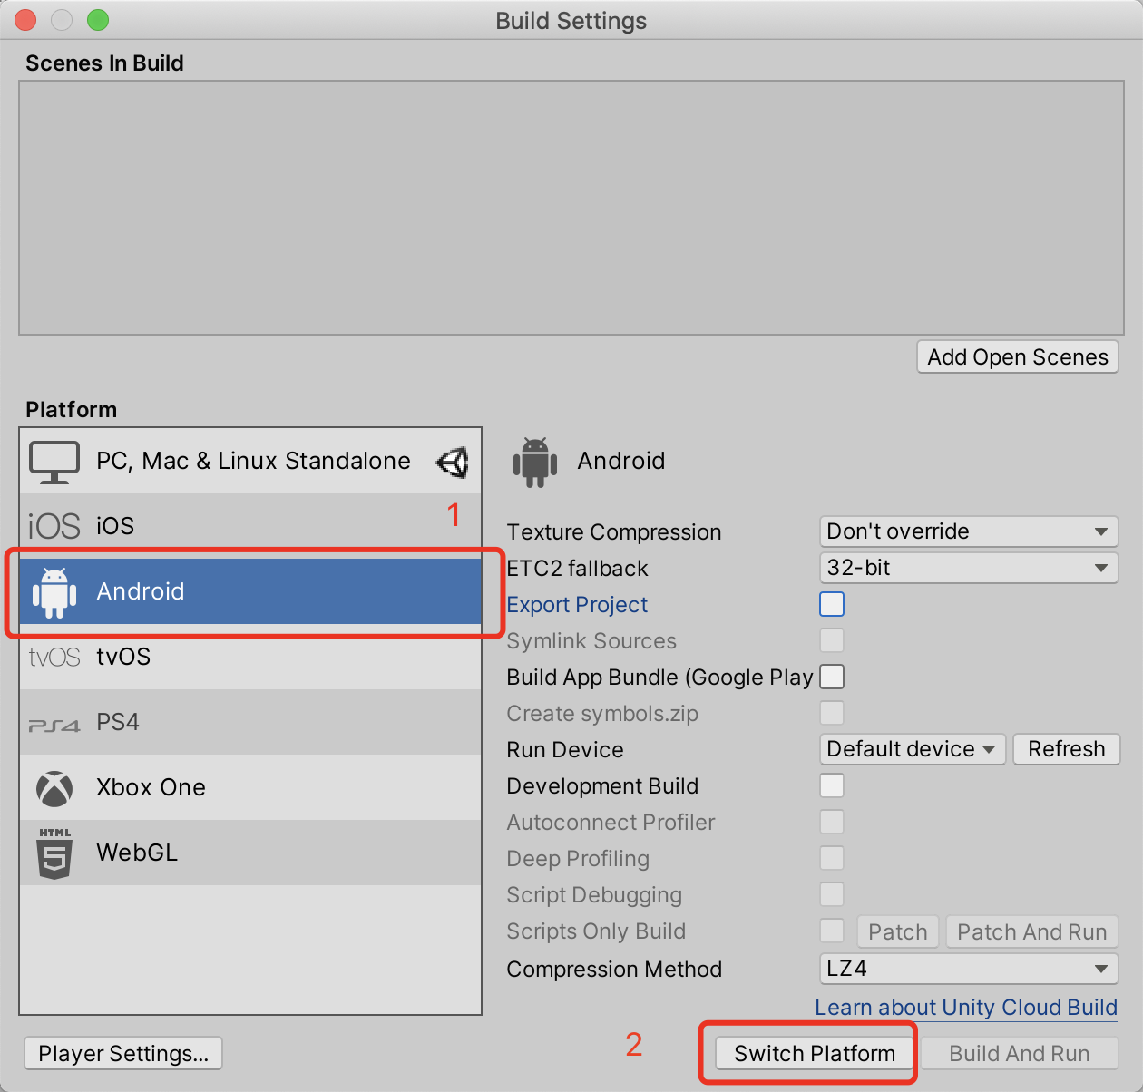Screen dimensions: 1143x1092
Task: Click the white Android robot icon in platform list
Action: click(x=54, y=592)
